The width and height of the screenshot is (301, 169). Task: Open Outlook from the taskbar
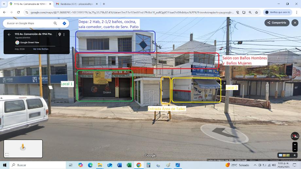point(110,165)
